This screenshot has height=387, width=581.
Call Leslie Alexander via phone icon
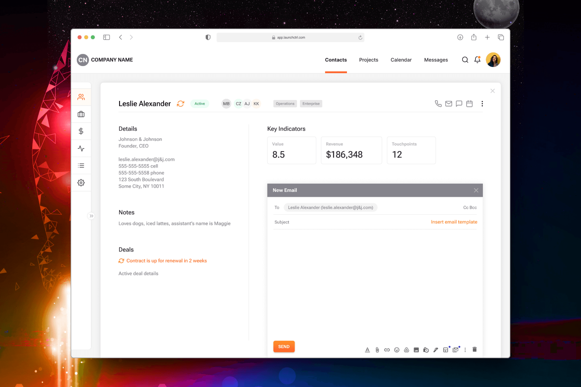(x=438, y=103)
